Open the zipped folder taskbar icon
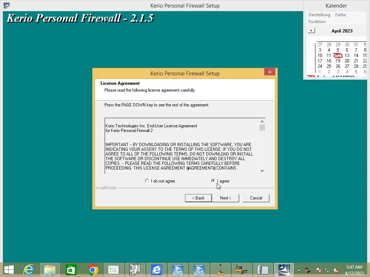370x277 pixels. tap(263, 270)
